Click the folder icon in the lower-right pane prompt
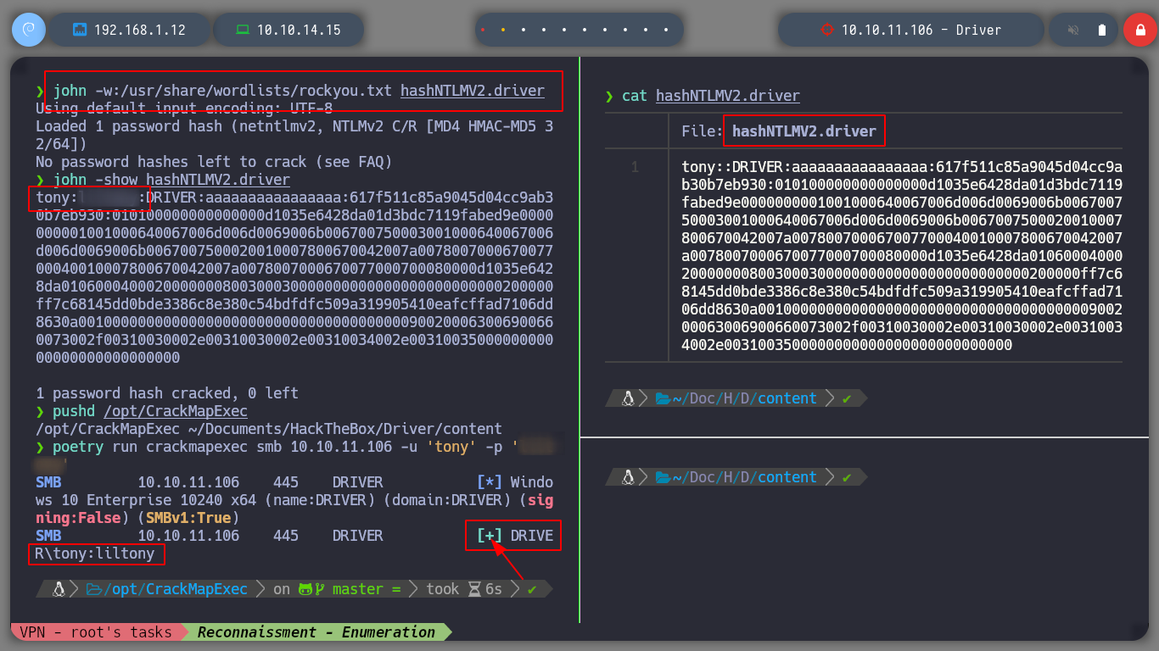The width and height of the screenshot is (1159, 651). click(663, 477)
